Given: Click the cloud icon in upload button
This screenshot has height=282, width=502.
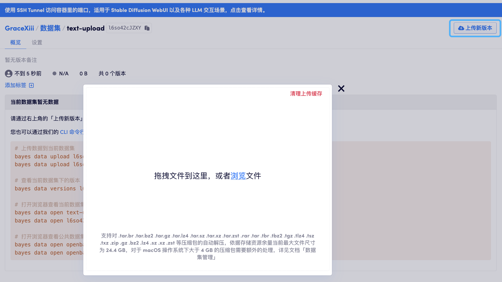Looking at the screenshot, I should (461, 28).
